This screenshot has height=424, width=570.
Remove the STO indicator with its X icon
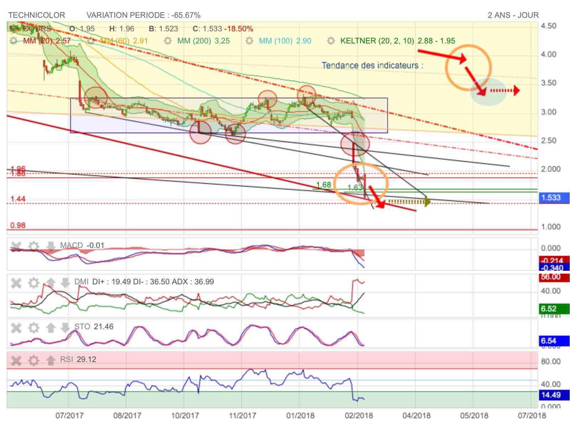coord(16,327)
